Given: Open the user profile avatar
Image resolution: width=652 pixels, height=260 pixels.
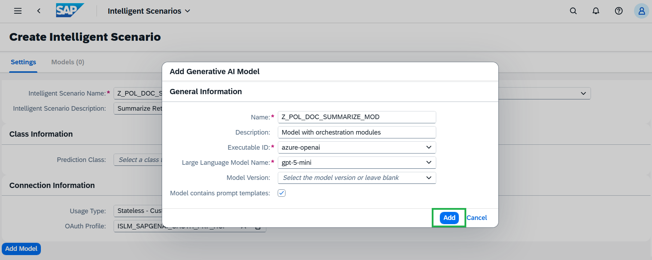Looking at the screenshot, I should pyautogui.click(x=641, y=11).
